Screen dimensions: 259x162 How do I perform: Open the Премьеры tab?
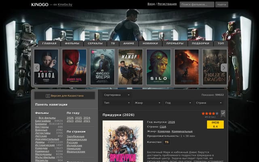click(x=175, y=43)
